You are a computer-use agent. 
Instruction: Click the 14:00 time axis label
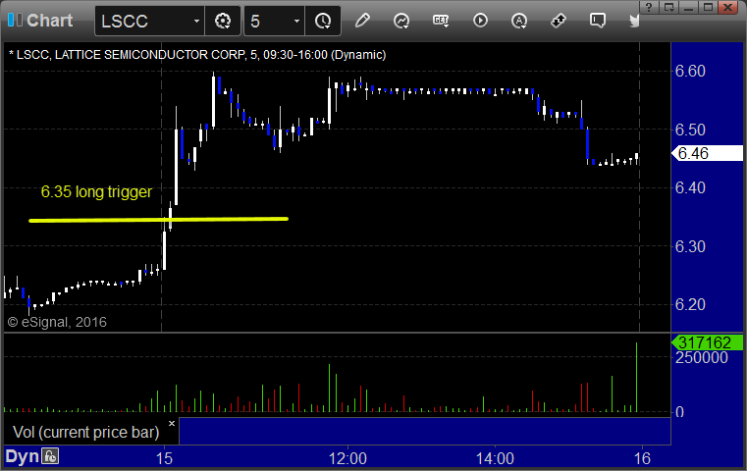495,458
